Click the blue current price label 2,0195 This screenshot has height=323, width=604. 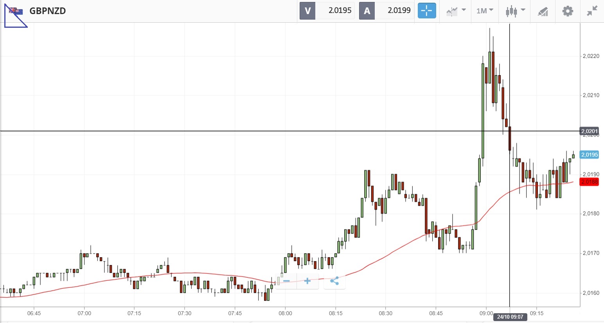pyautogui.click(x=589, y=154)
